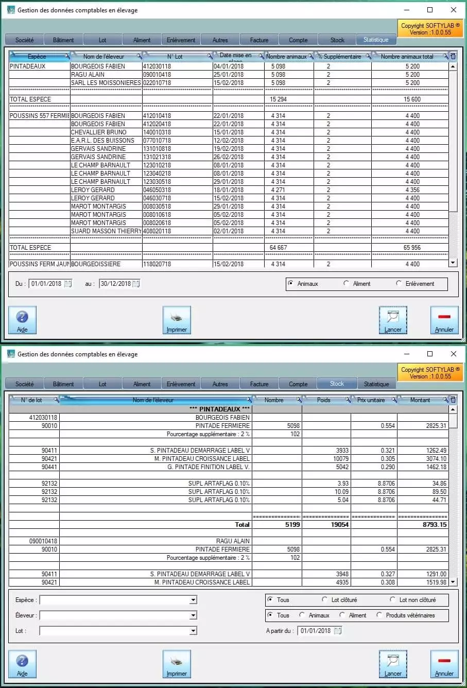Switch to the Facture tab in the Statistique window

click(x=259, y=40)
